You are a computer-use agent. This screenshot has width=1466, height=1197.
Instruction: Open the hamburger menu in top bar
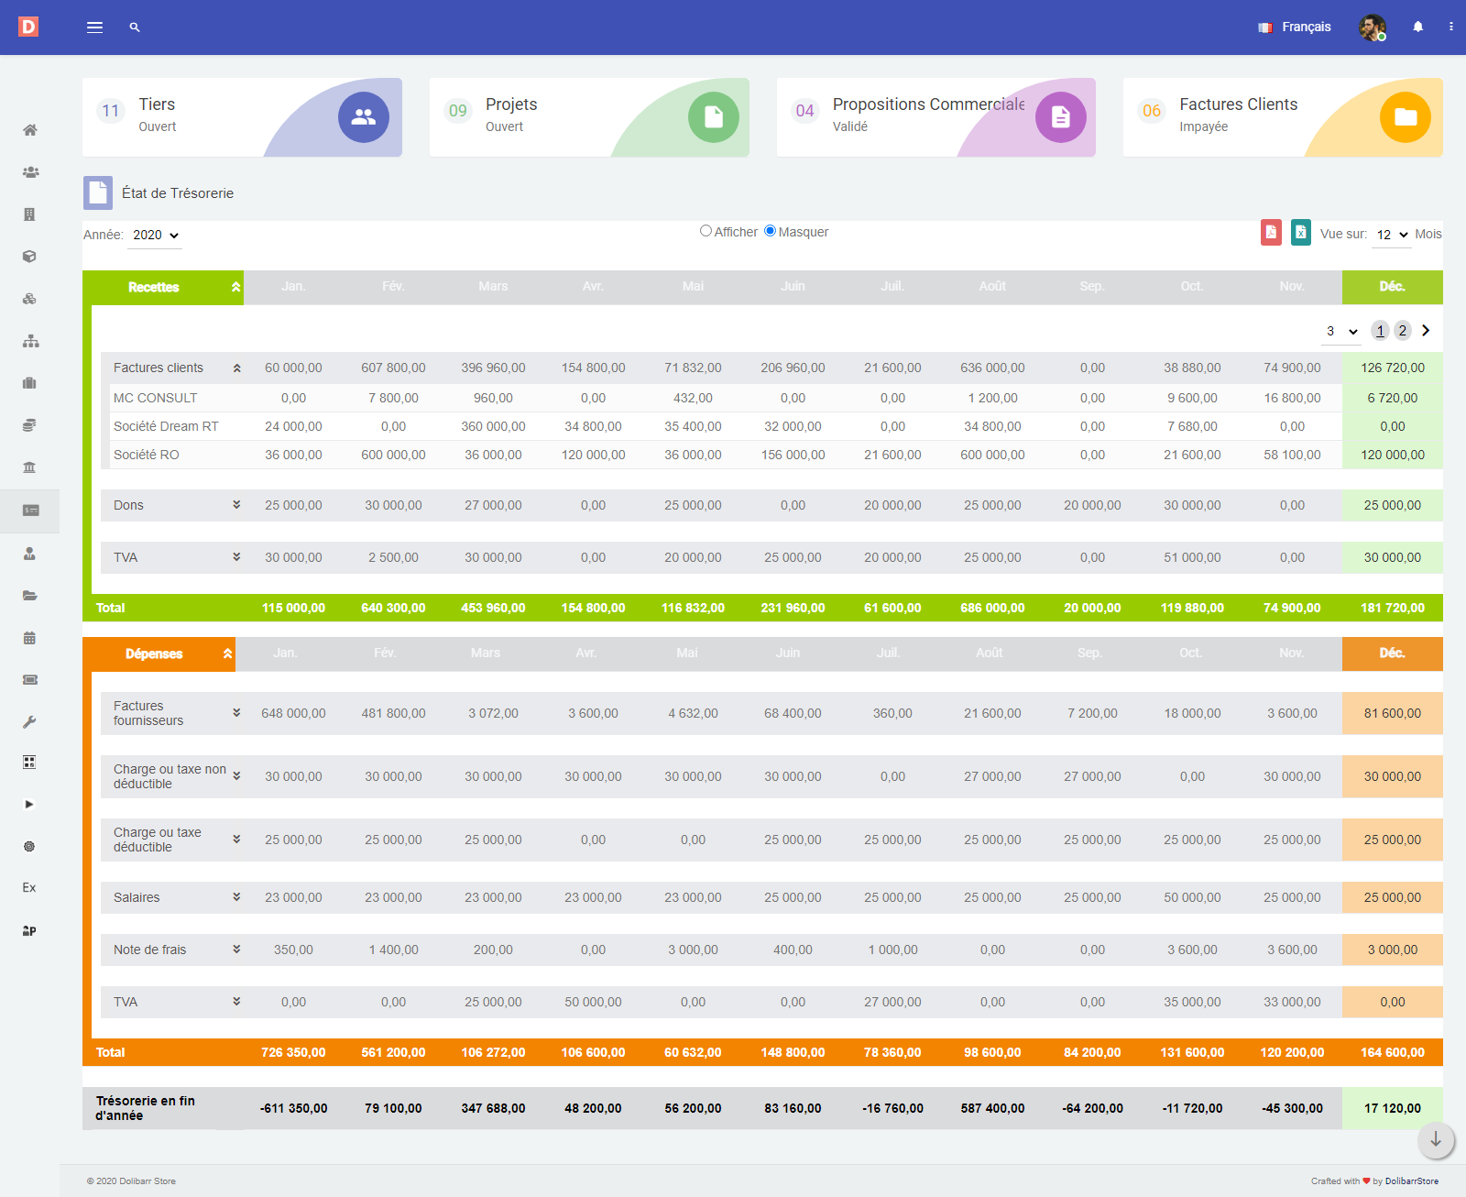click(94, 27)
